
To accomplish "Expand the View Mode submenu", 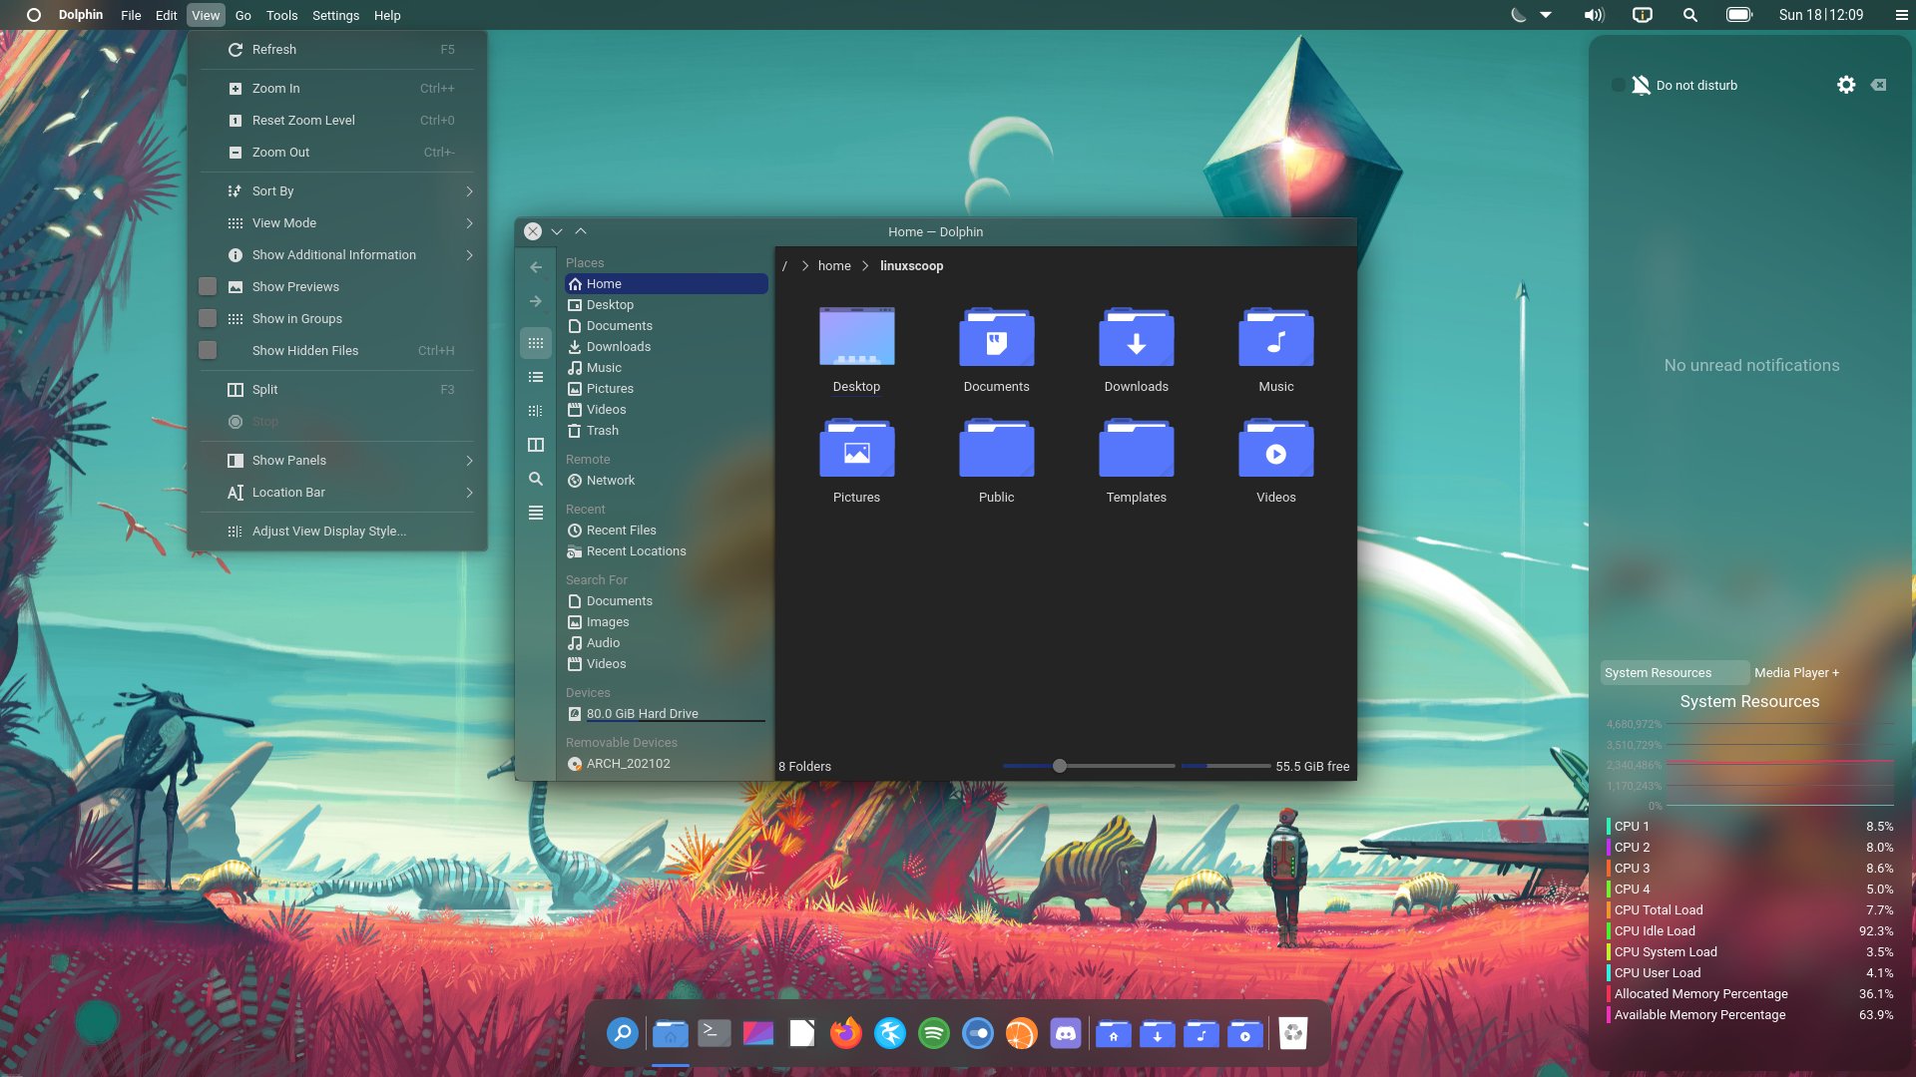I will (337, 222).
